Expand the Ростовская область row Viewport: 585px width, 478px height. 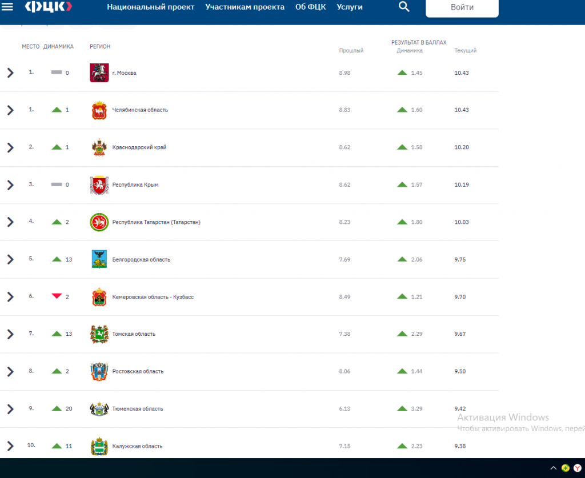pos(10,371)
